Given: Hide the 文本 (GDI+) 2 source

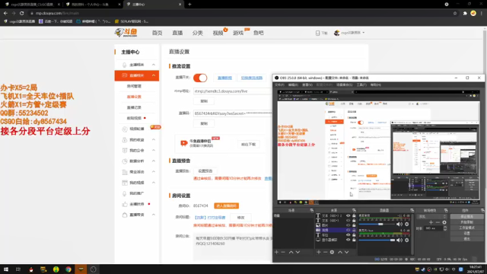Looking at the screenshot, I should [x=349, y=215].
